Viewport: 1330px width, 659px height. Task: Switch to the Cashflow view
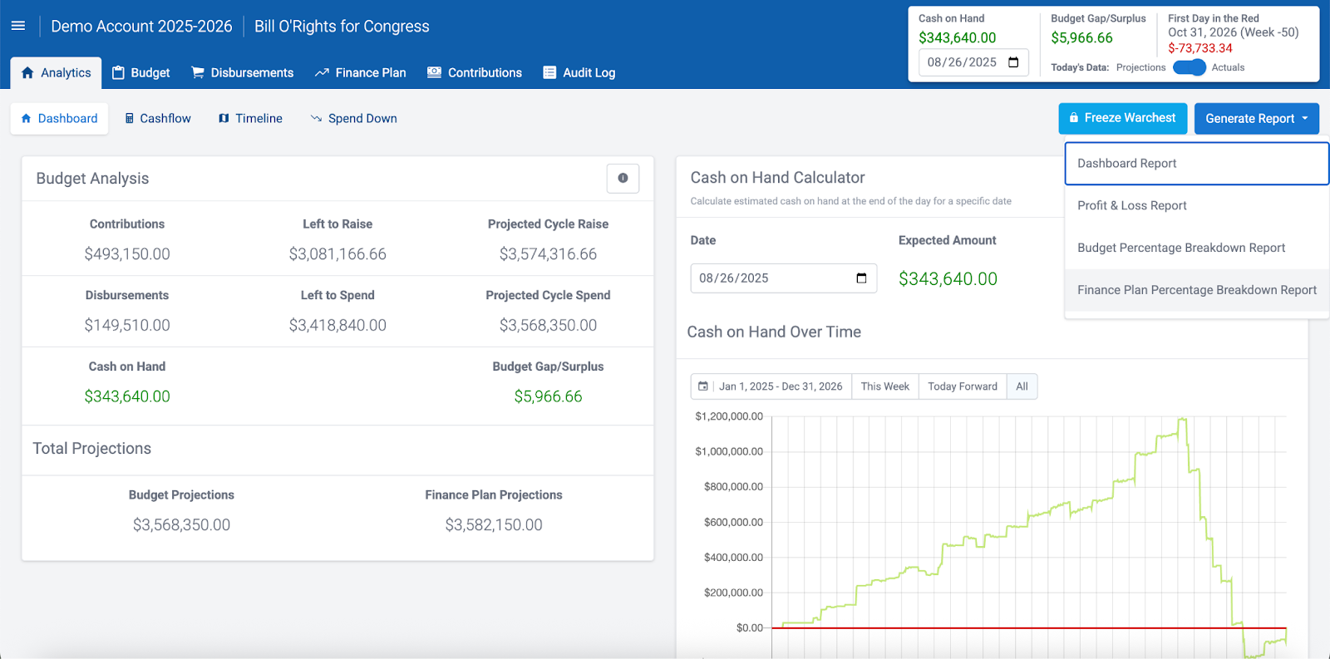(x=158, y=118)
